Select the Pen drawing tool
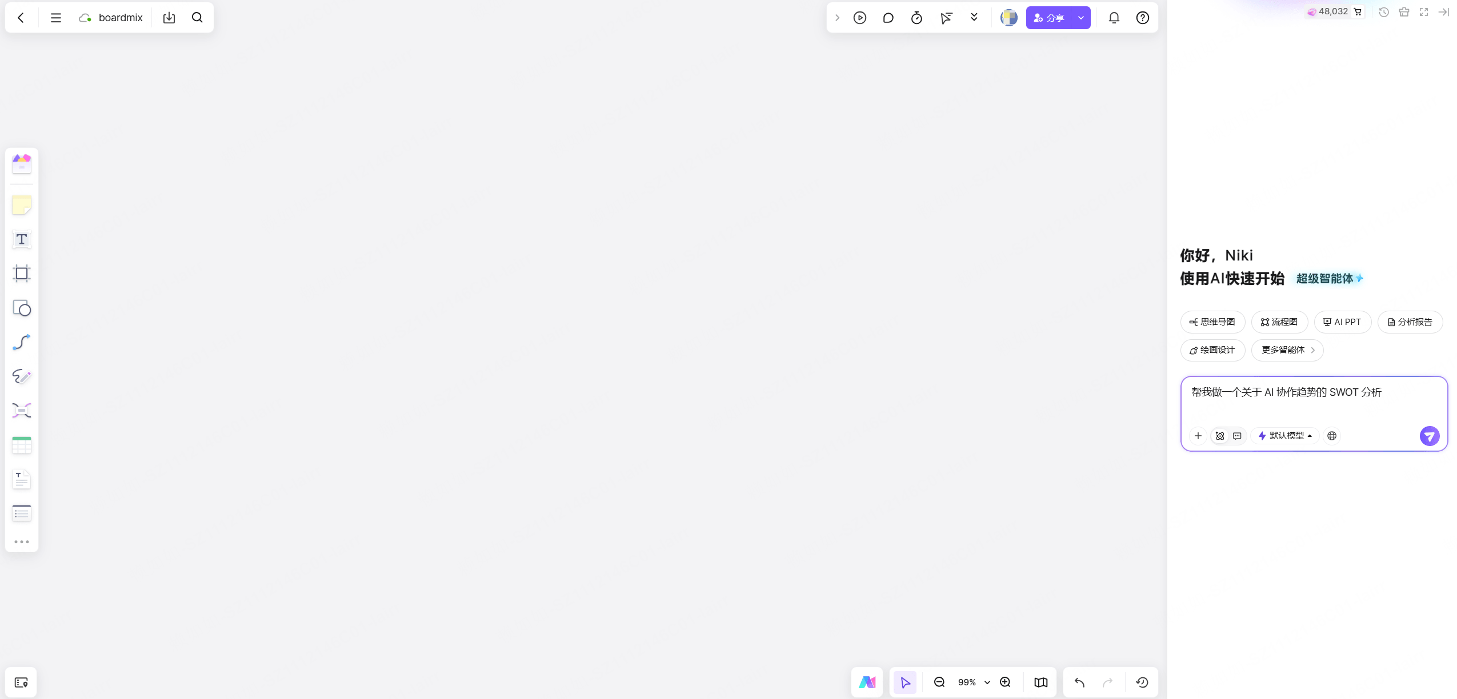The height and width of the screenshot is (699, 1457). pos(22,376)
